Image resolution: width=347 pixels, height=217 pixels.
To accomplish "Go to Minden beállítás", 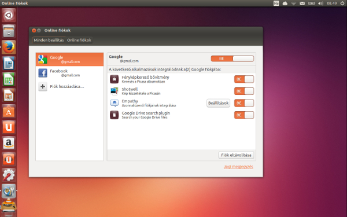I will (49, 40).
